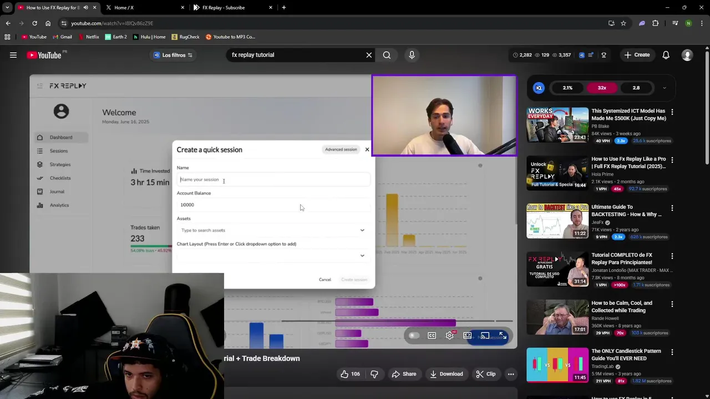Switch to theater mode icon
The width and height of the screenshot is (710, 399).
click(468, 335)
